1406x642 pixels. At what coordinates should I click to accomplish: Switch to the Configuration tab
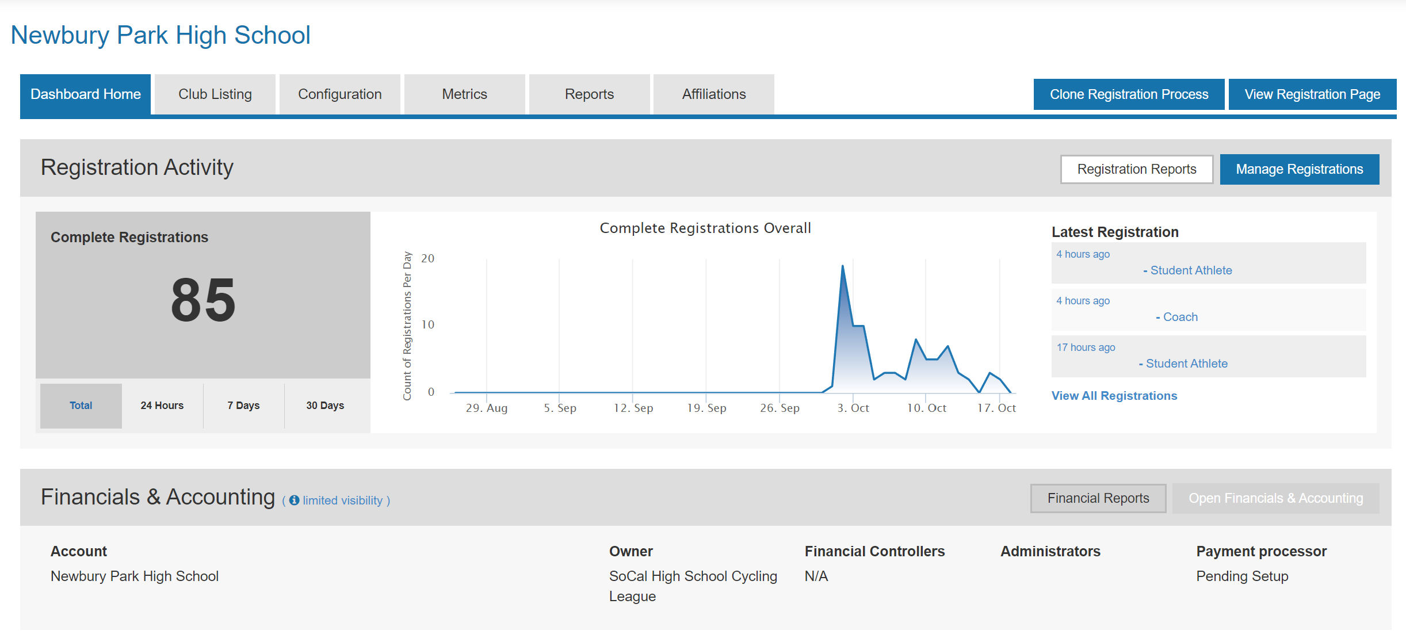tap(339, 94)
